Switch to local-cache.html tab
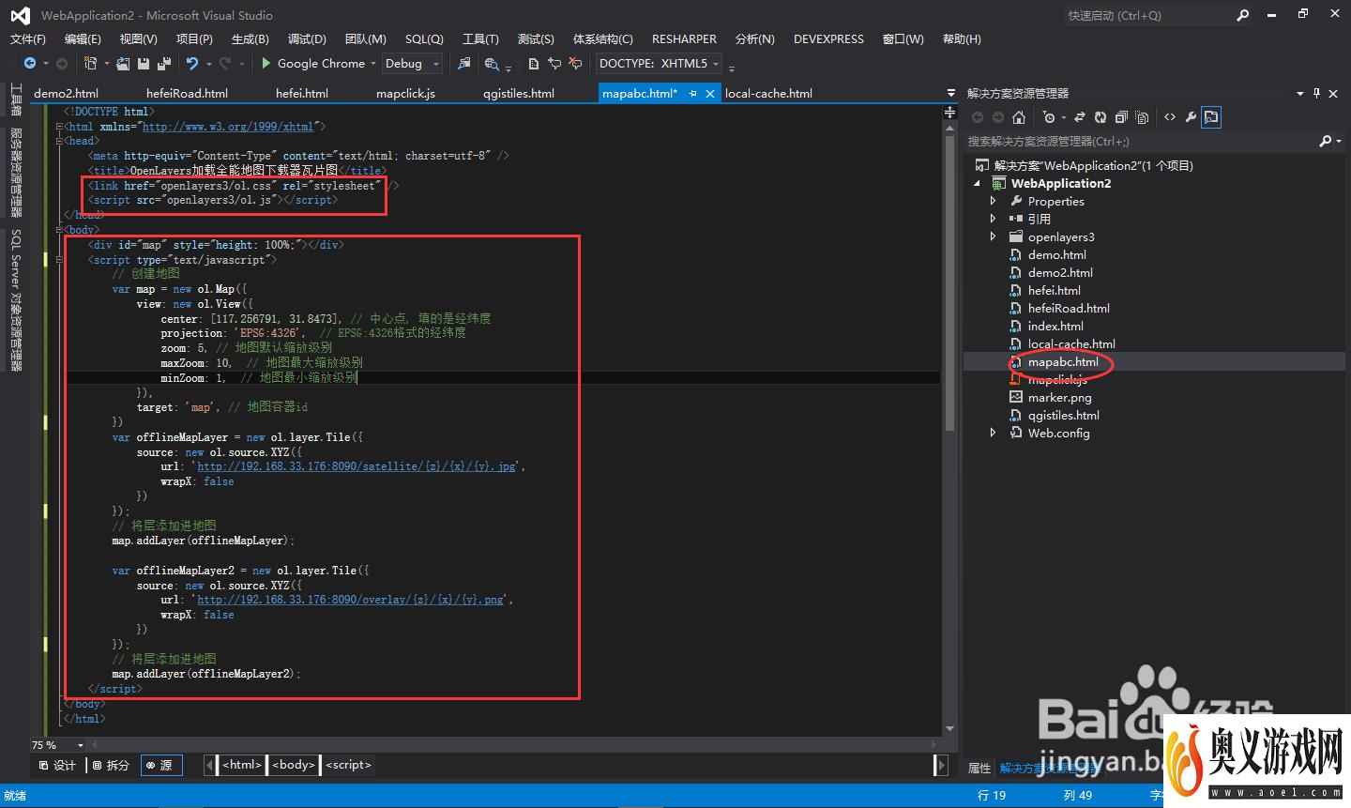The height and width of the screenshot is (808, 1351). click(768, 93)
